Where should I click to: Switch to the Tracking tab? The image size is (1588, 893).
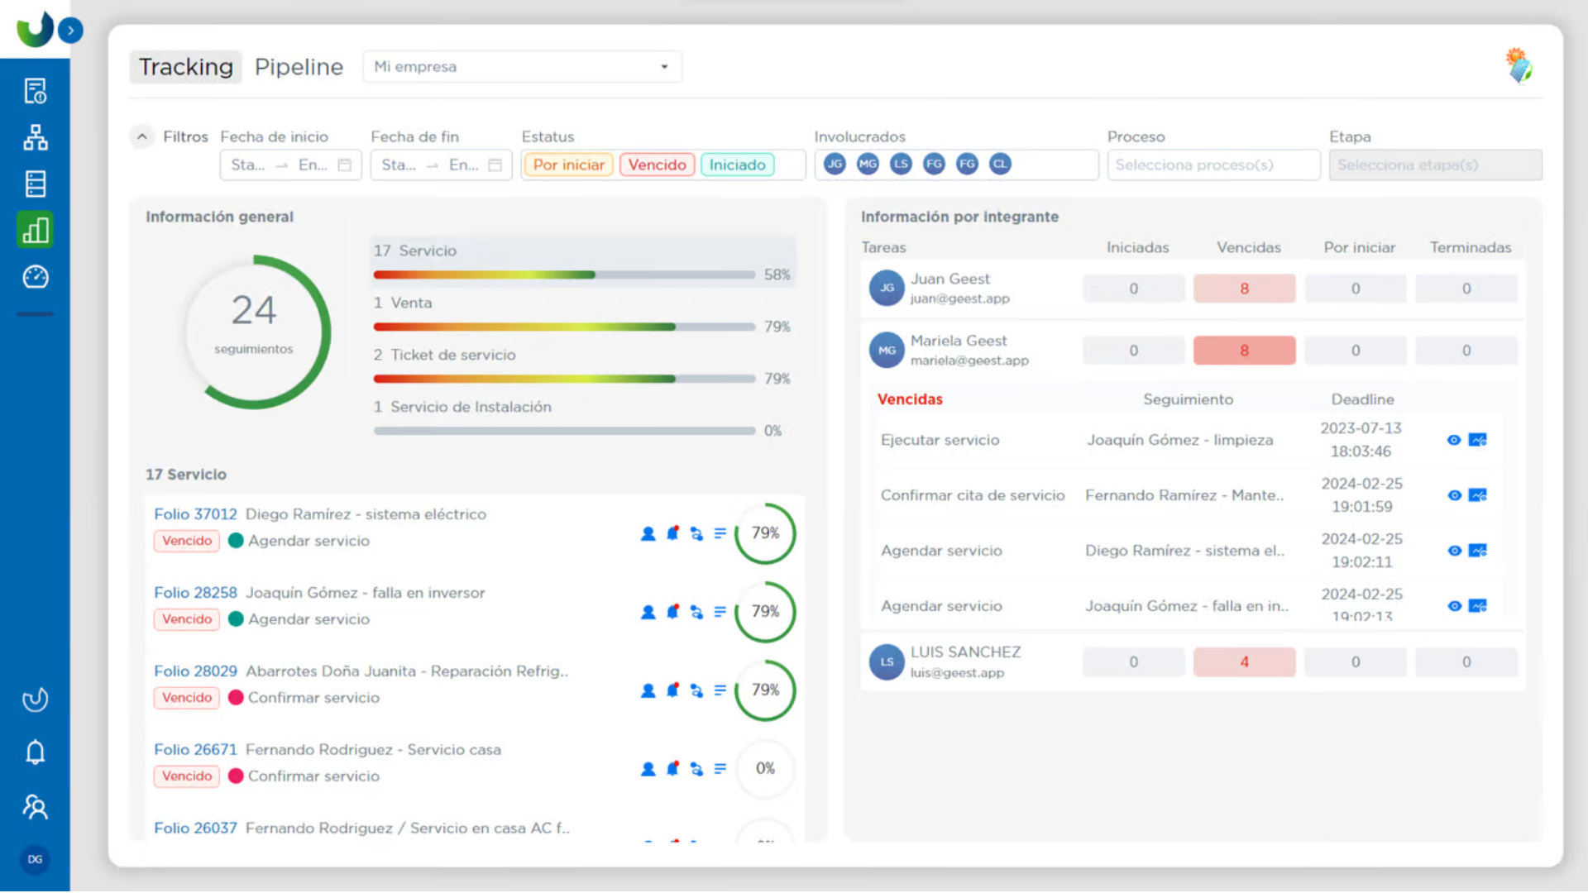(185, 67)
